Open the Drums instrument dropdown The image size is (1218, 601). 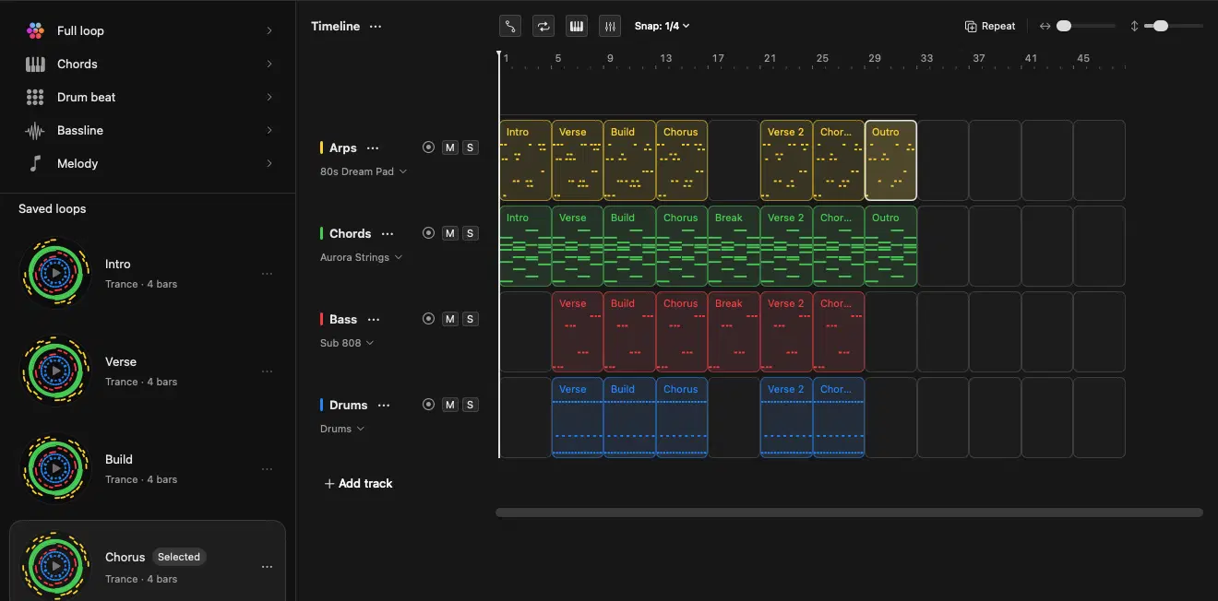click(341, 429)
